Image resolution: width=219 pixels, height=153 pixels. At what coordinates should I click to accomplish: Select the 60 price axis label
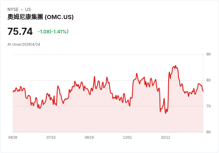click(208, 132)
